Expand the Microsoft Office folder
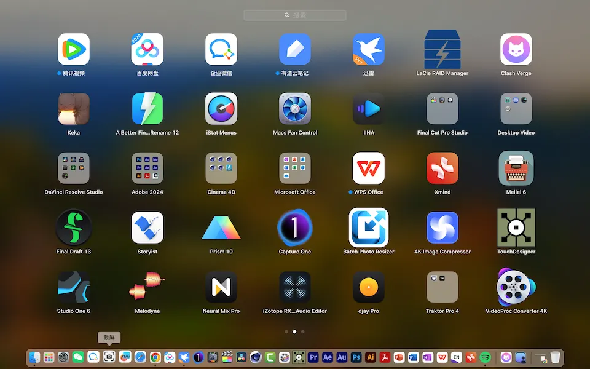 click(x=295, y=169)
